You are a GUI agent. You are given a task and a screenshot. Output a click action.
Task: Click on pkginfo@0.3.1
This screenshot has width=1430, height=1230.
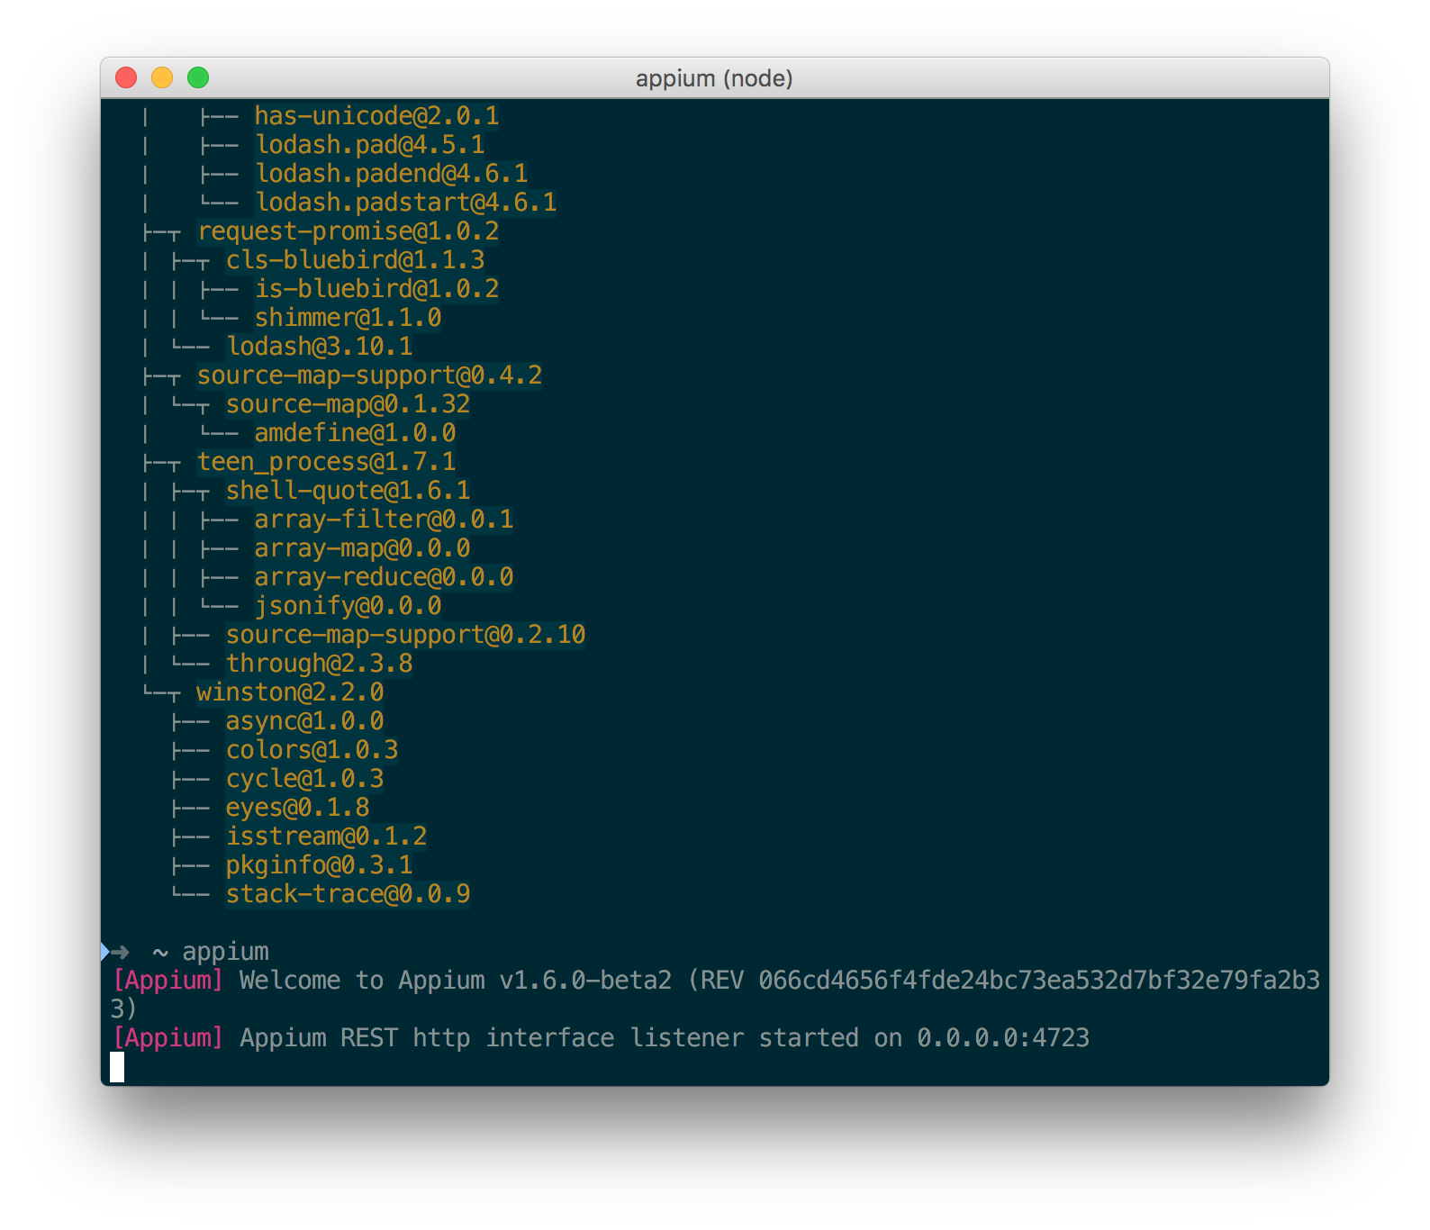tap(320, 865)
